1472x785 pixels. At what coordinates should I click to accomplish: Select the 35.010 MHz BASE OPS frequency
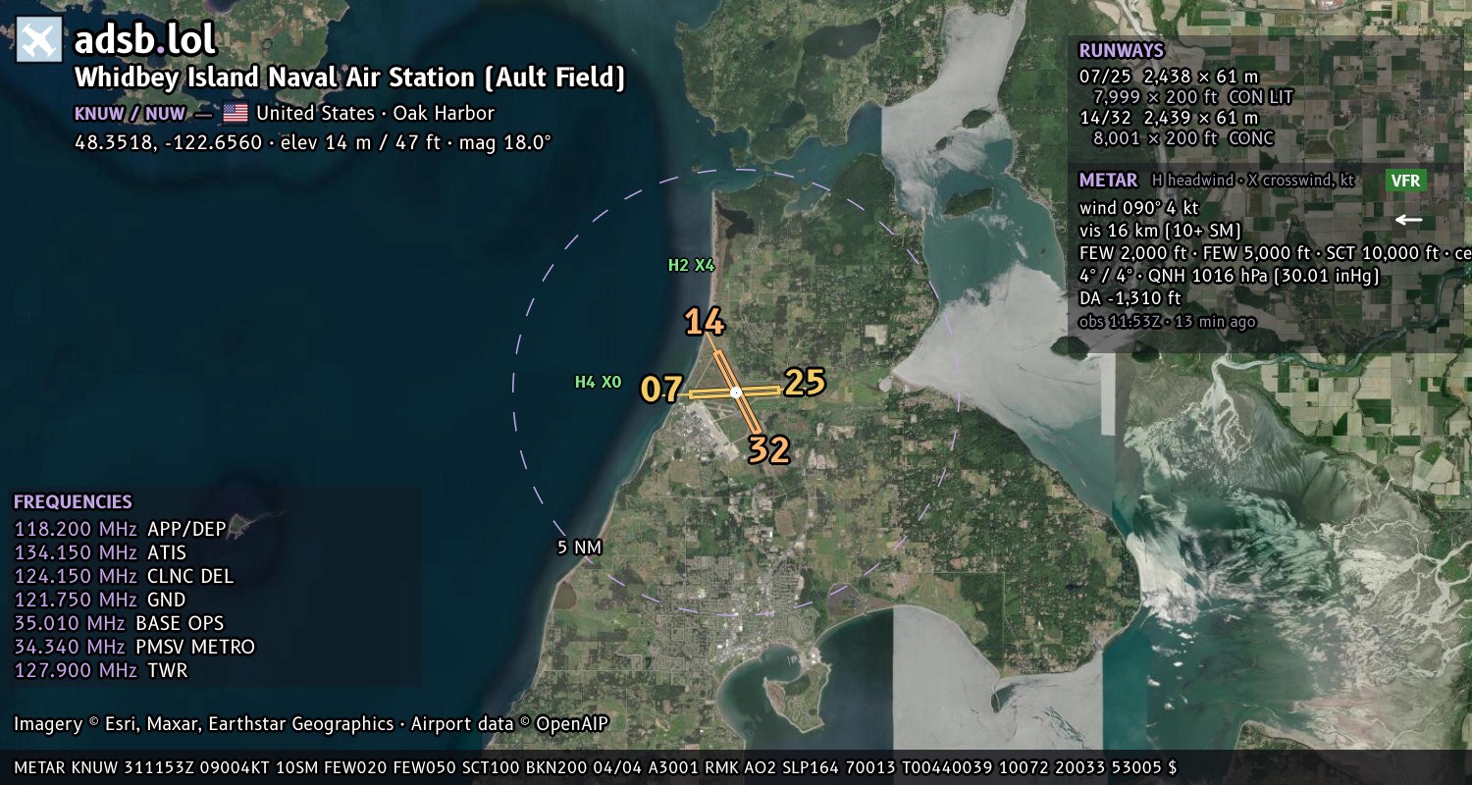(x=119, y=623)
